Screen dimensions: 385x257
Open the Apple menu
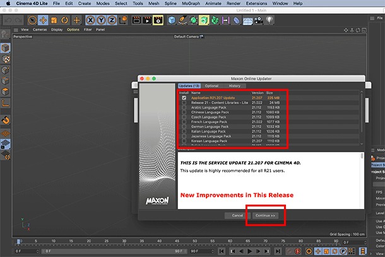point(8,3)
